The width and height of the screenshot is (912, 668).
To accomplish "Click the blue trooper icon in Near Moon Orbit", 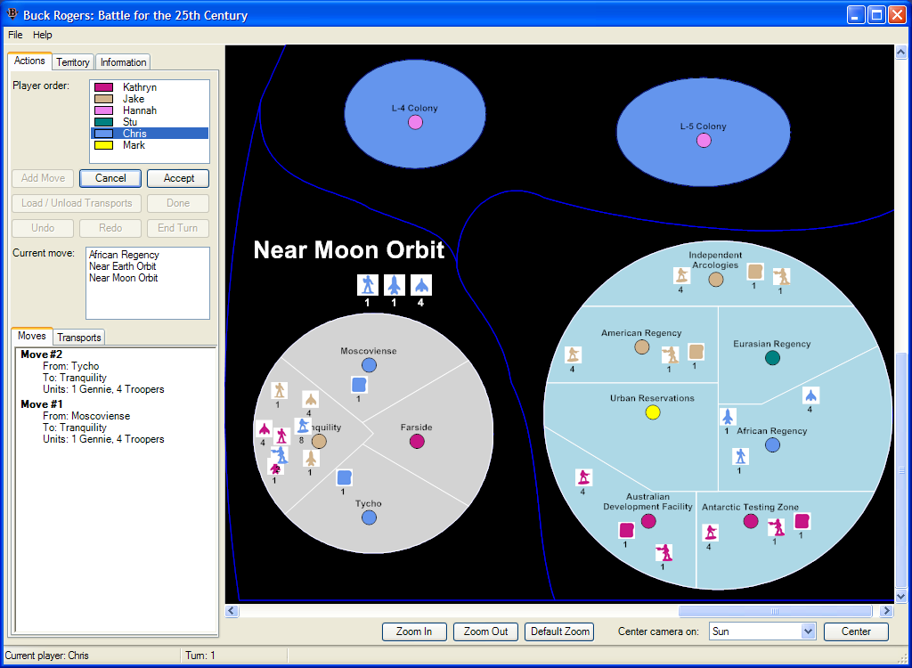I will point(368,285).
